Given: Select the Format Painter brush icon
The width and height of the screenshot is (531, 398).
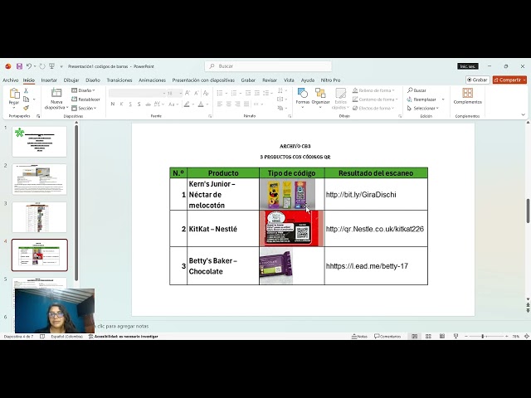Looking at the screenshot, I should [26, 108].
